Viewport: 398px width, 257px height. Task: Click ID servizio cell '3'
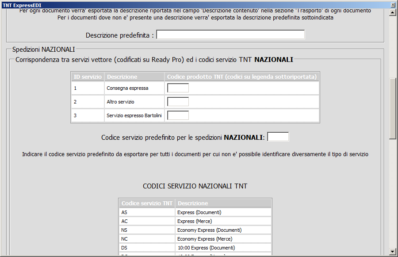tap(88, 115)
